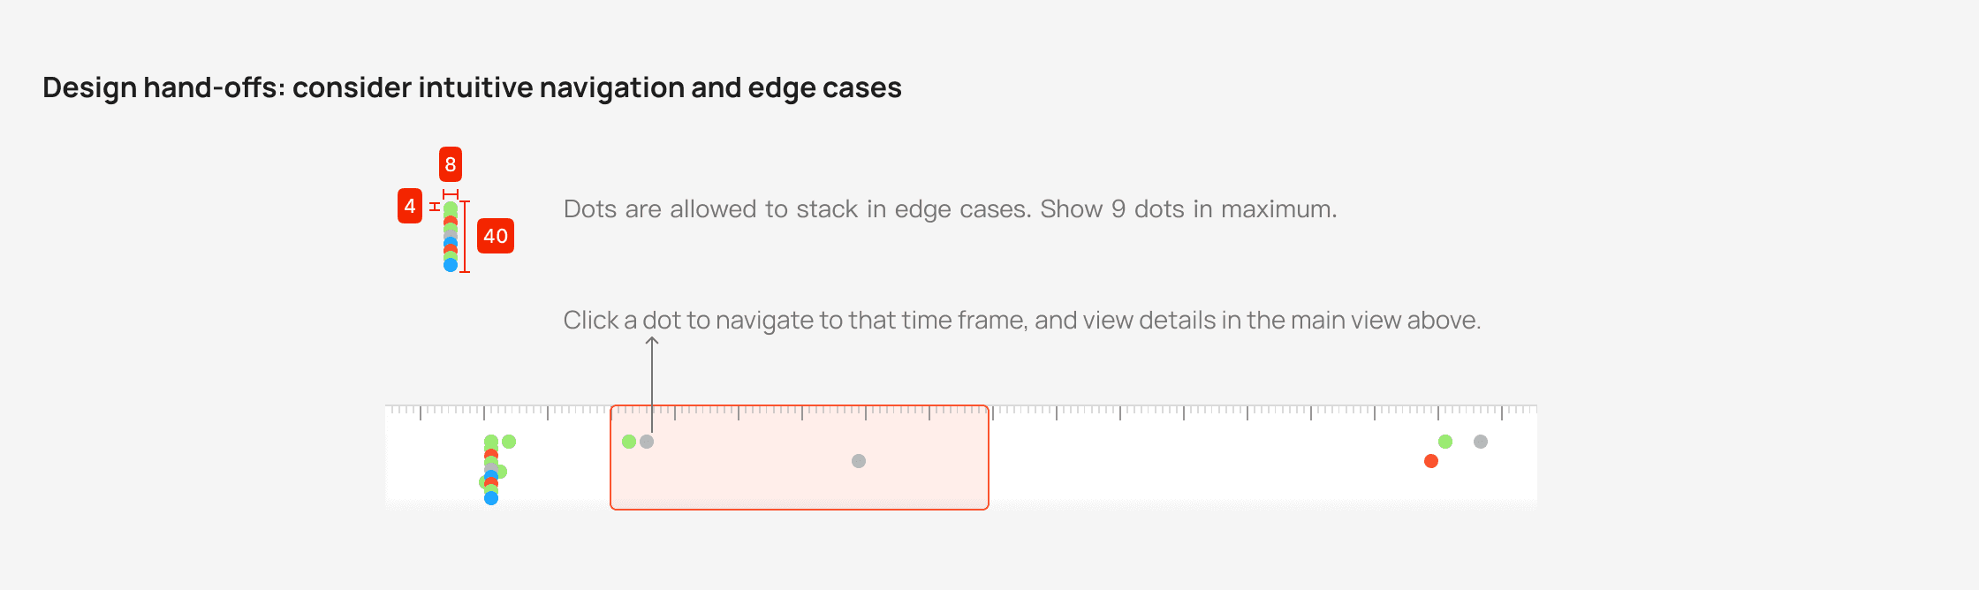This screenshot has height=590, width=1979.
Task: Click the 'Design hand-offs' heading text
Action: pos(472,87)
